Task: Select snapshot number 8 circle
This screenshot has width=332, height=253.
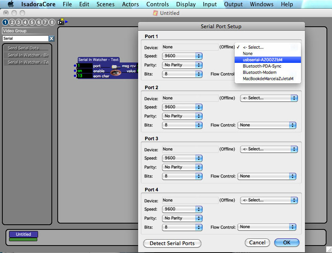Action: [52, 22]
